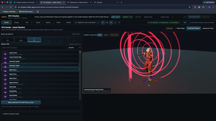Image resolution: width=216 pixels, height=121 pixels.
Task: Reload the browser page
Action: (x=11, y=7)
